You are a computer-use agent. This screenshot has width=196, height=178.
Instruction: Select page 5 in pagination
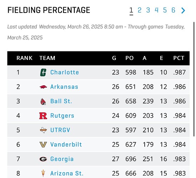point(165,10)
